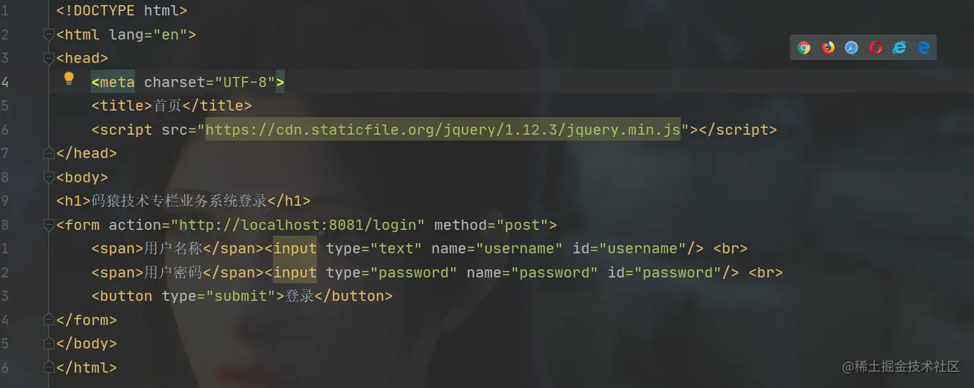Click the <!DOCTYPE html> declaration
974x388 pixels.
(x=122, y=10)
